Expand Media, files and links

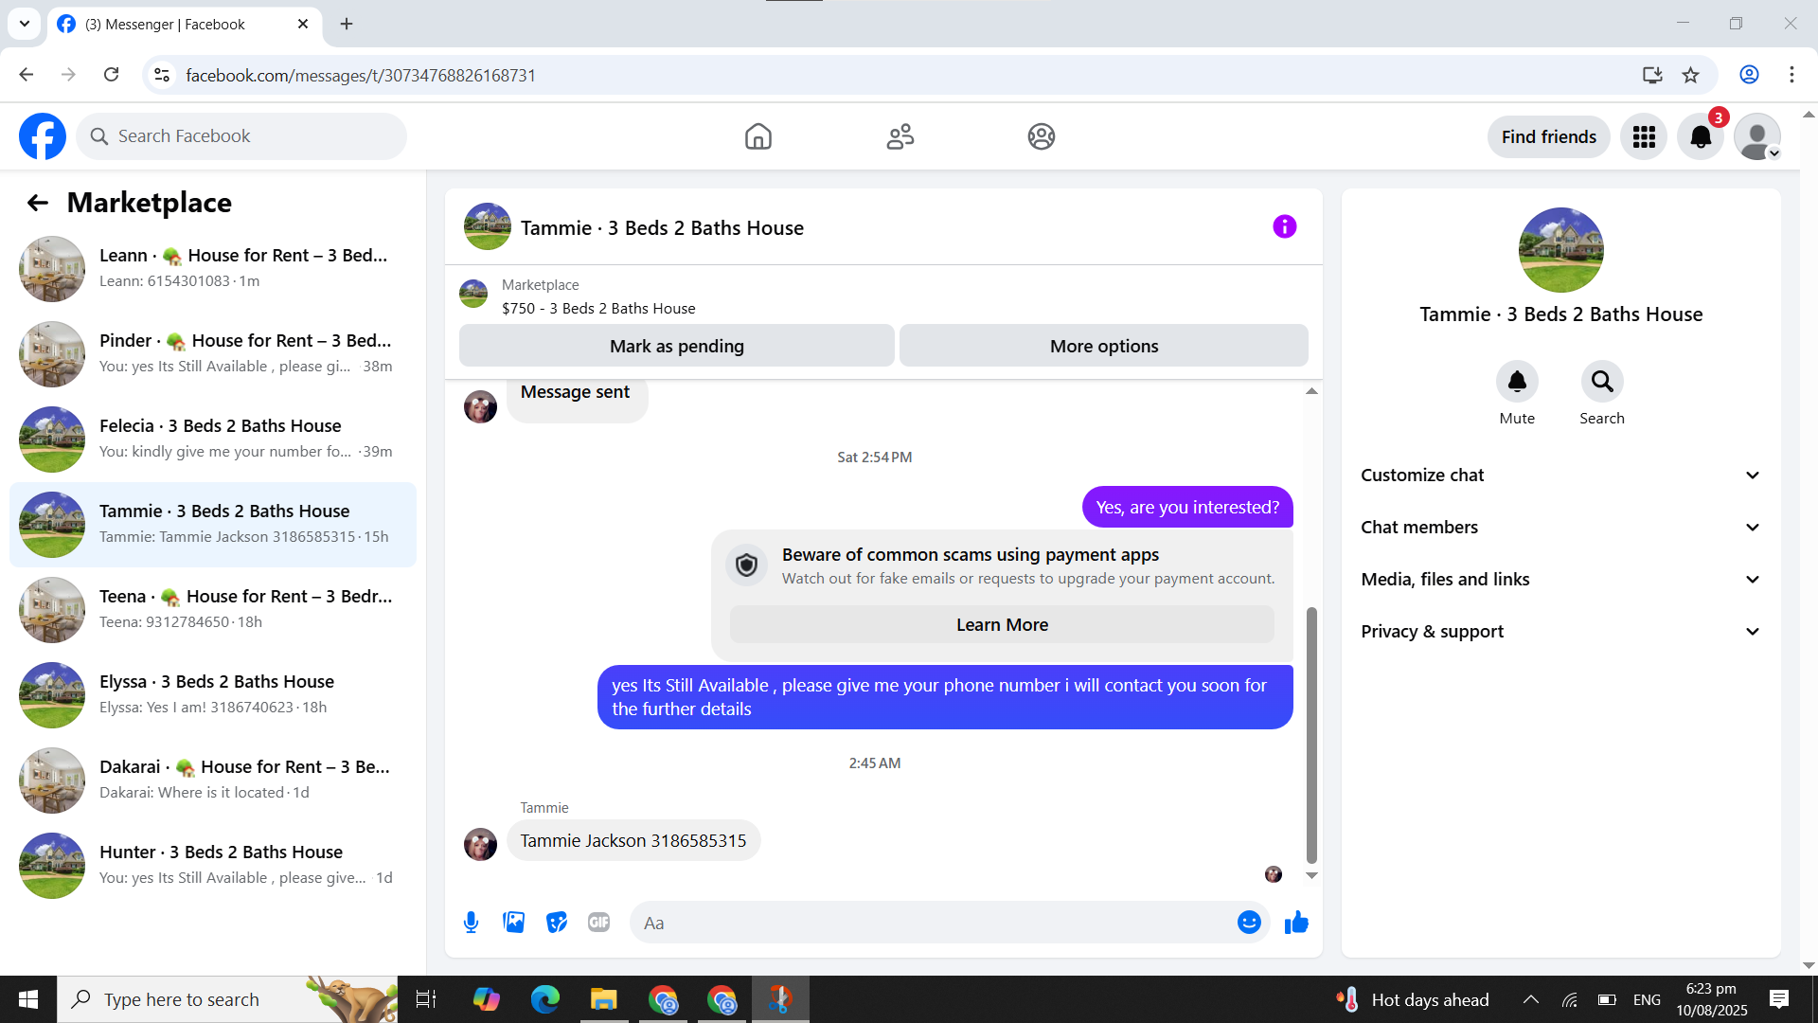tap(1560, 580)
